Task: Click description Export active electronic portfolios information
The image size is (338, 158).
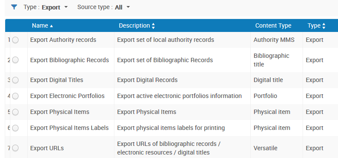Action: [x=179, y=96]
